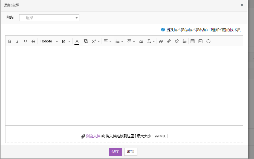This screenshot has width=254, height=159.
Task: Toggle bold formatting in the editor
Action: (10, 41)
